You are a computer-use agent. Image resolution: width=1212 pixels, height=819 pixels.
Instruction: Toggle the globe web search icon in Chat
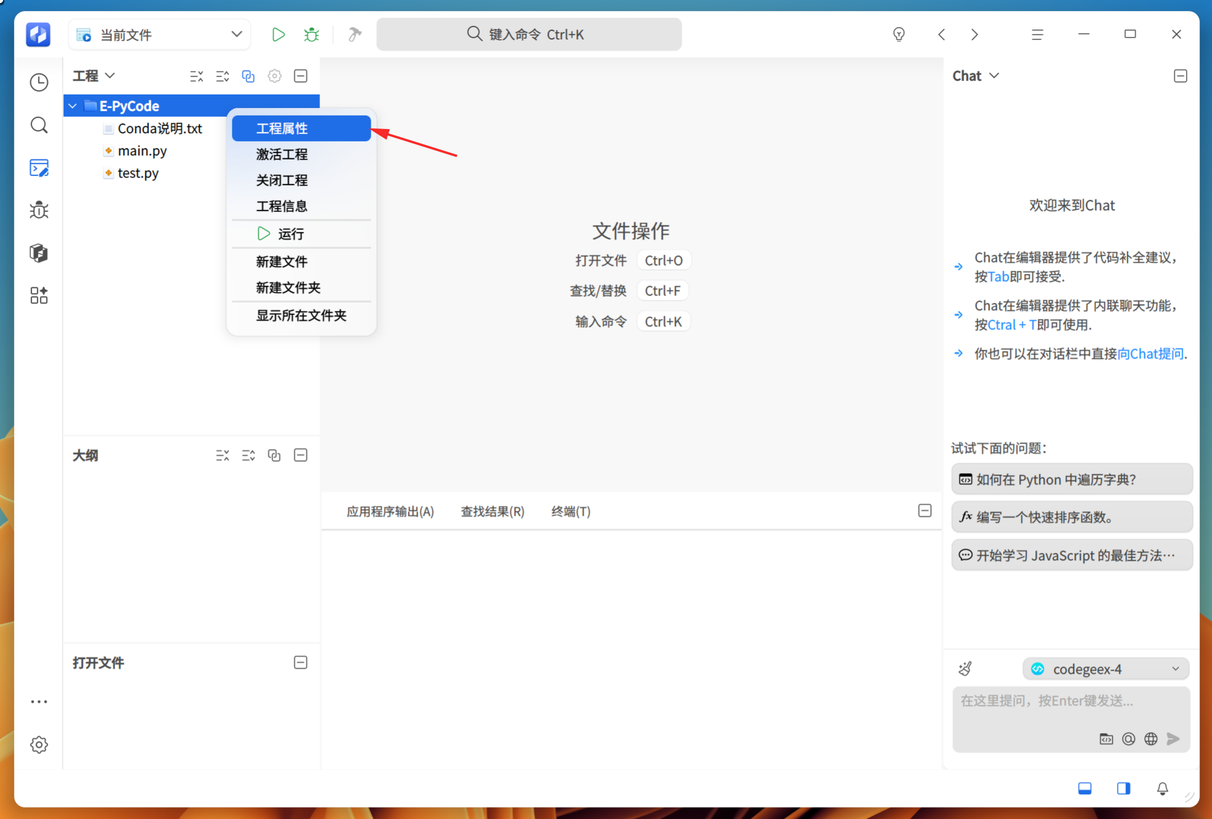pyautogui.click(x=1151, y=739)
